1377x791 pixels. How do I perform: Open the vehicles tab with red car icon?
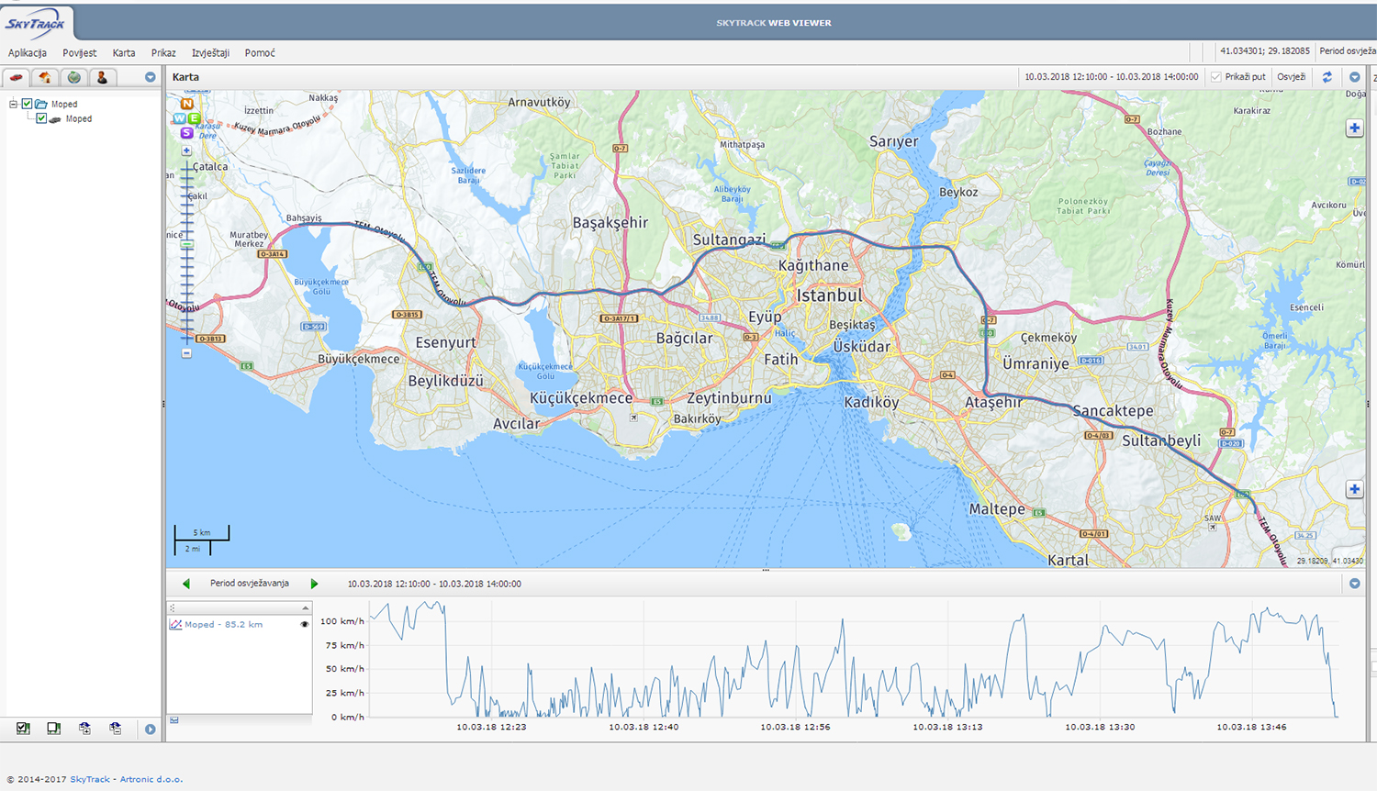pos(17,77)
